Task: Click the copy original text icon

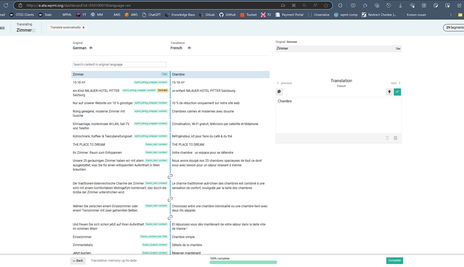Action: tap(279, 92)
